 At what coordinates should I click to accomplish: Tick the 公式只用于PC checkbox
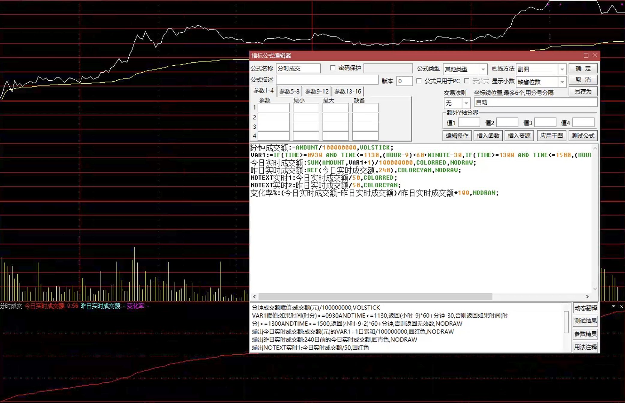[x=419, y=81]
